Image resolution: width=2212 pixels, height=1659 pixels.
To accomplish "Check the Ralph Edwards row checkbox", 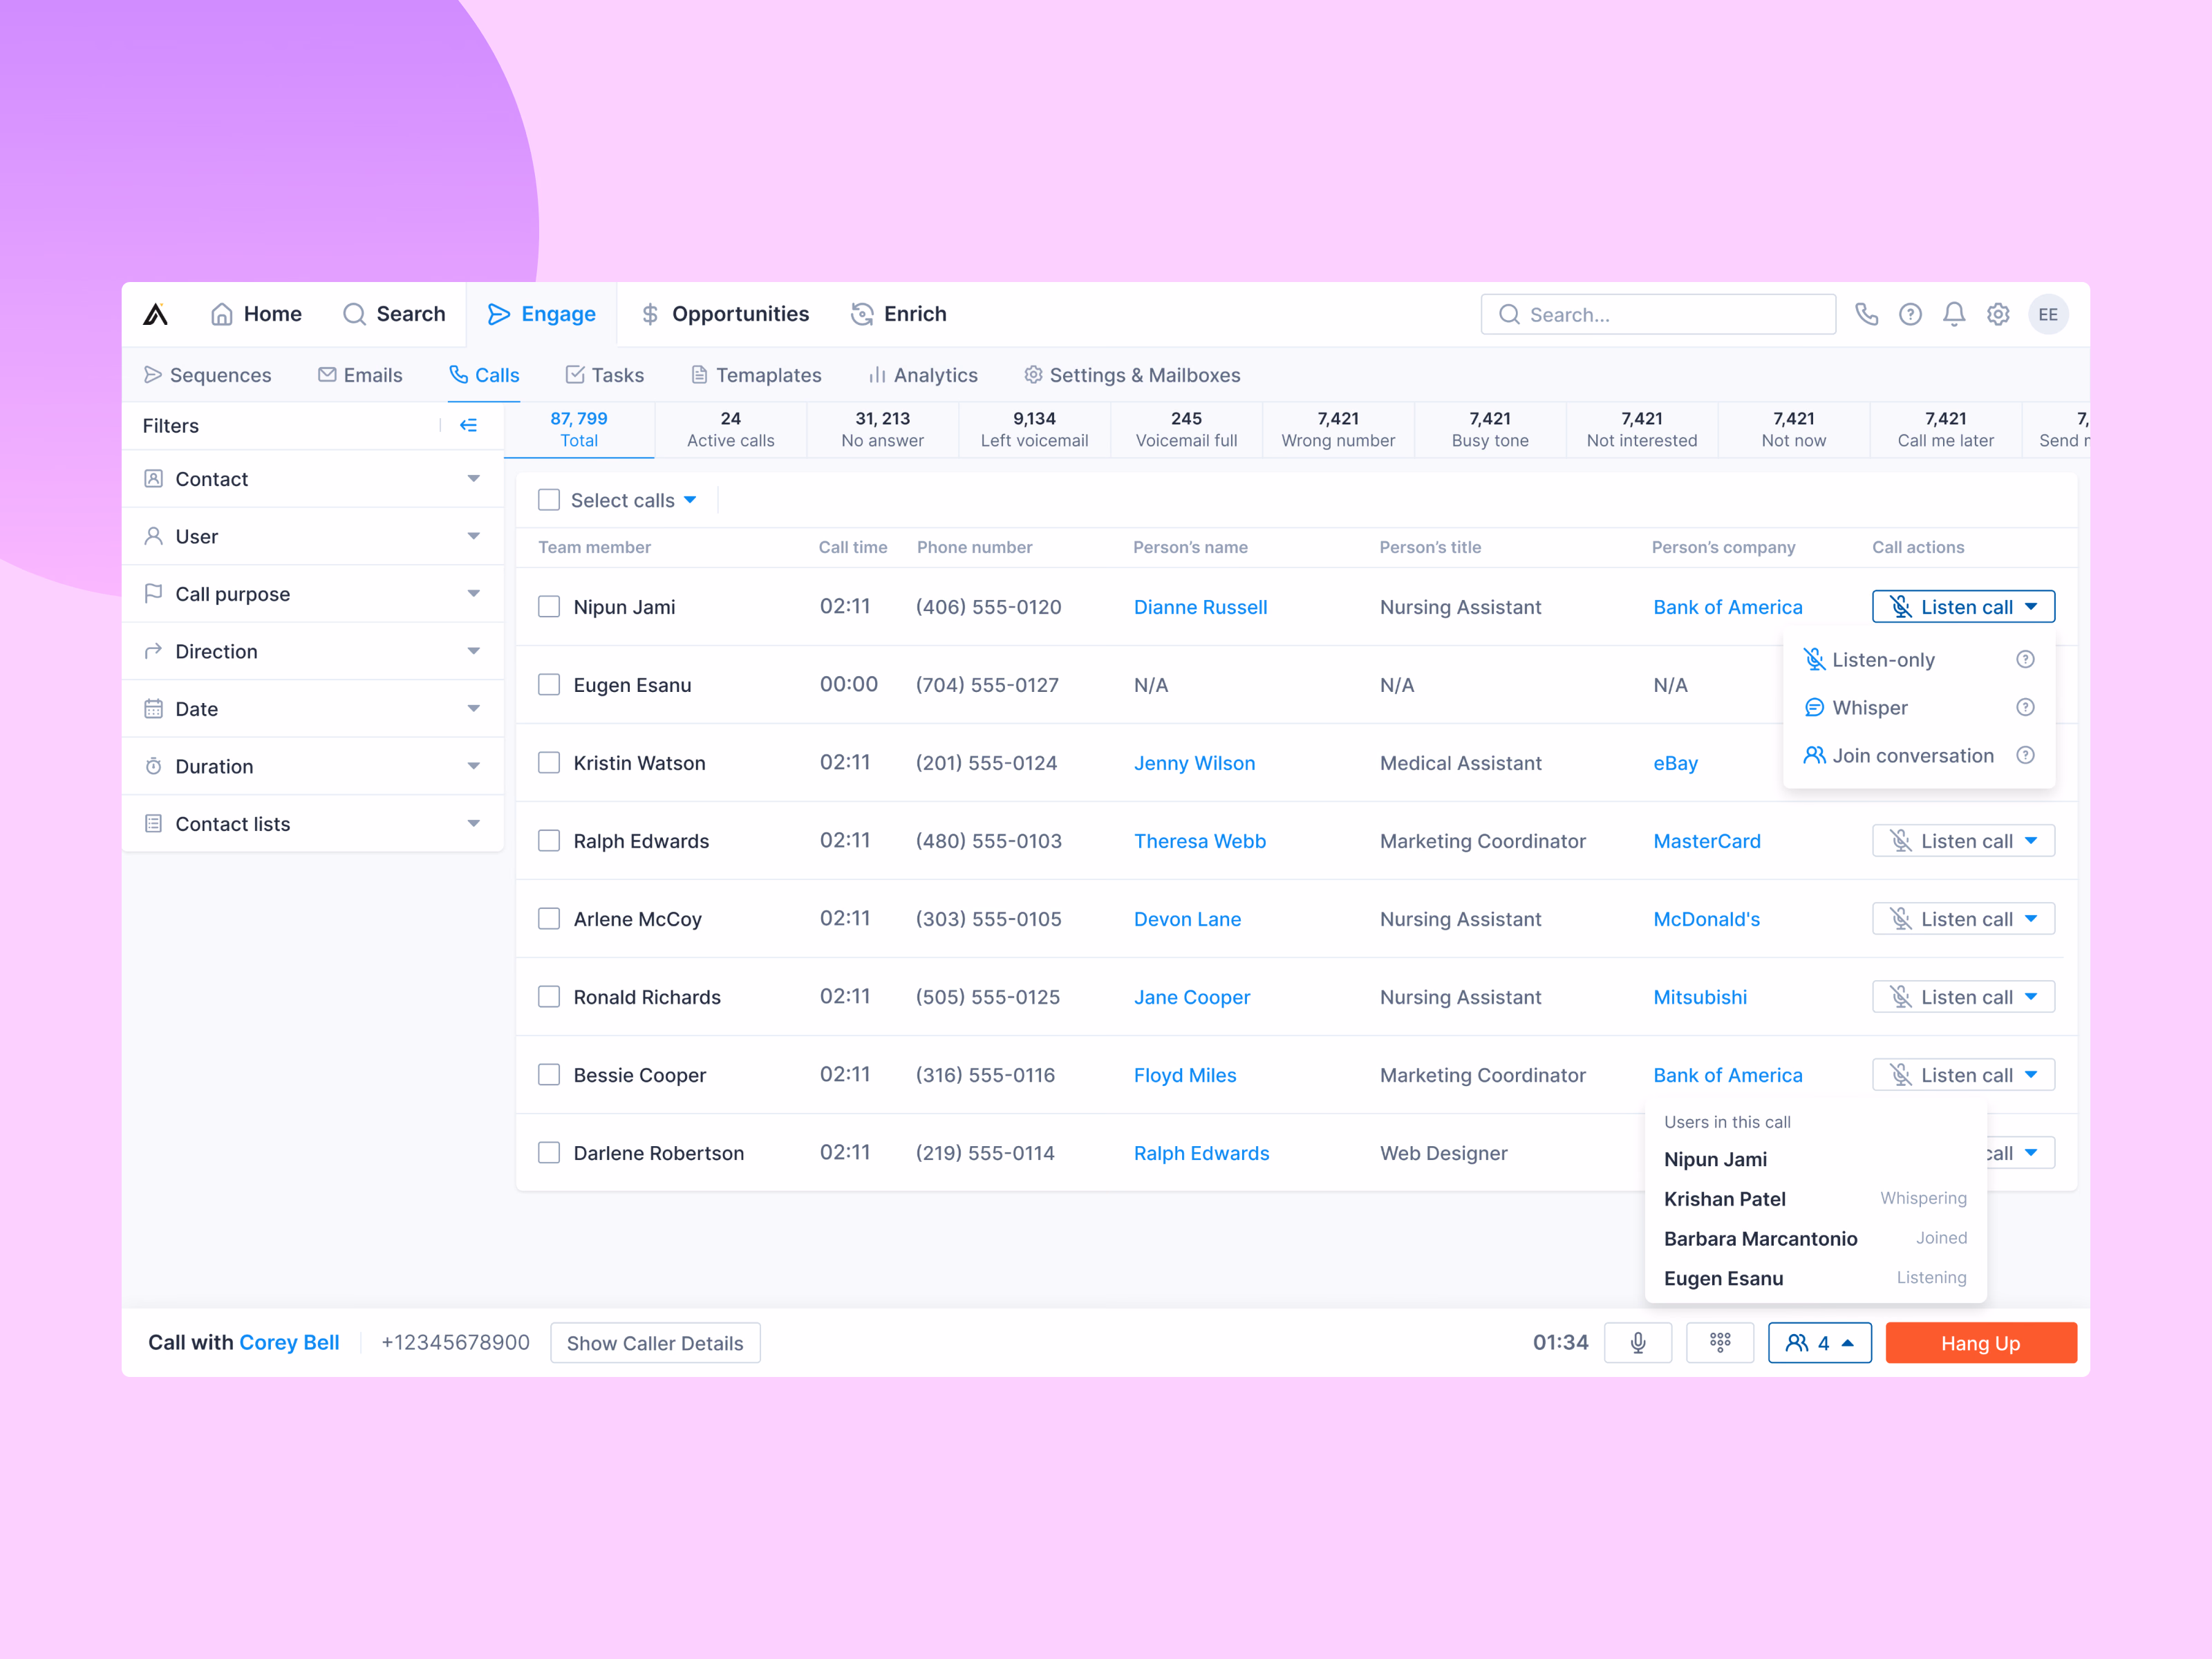I will [549, 840].
